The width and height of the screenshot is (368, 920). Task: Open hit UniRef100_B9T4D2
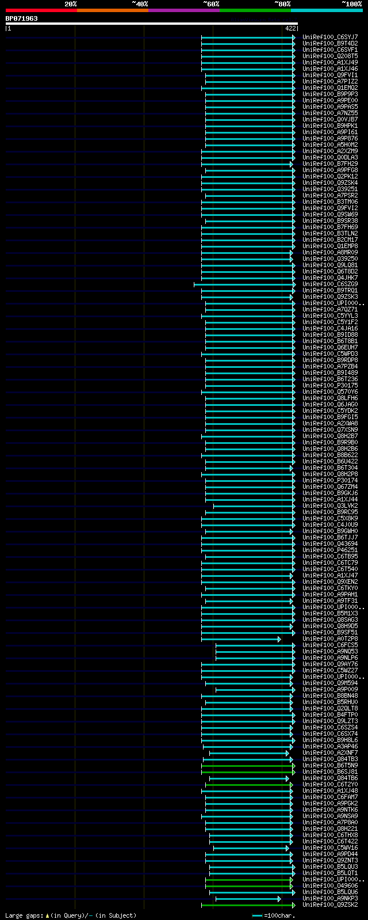point(330,43)
